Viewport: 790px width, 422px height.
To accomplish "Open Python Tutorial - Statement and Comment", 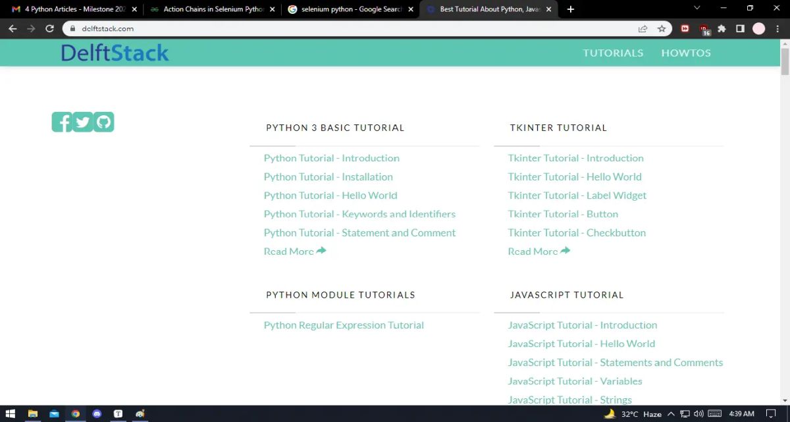I will point(359,232).
